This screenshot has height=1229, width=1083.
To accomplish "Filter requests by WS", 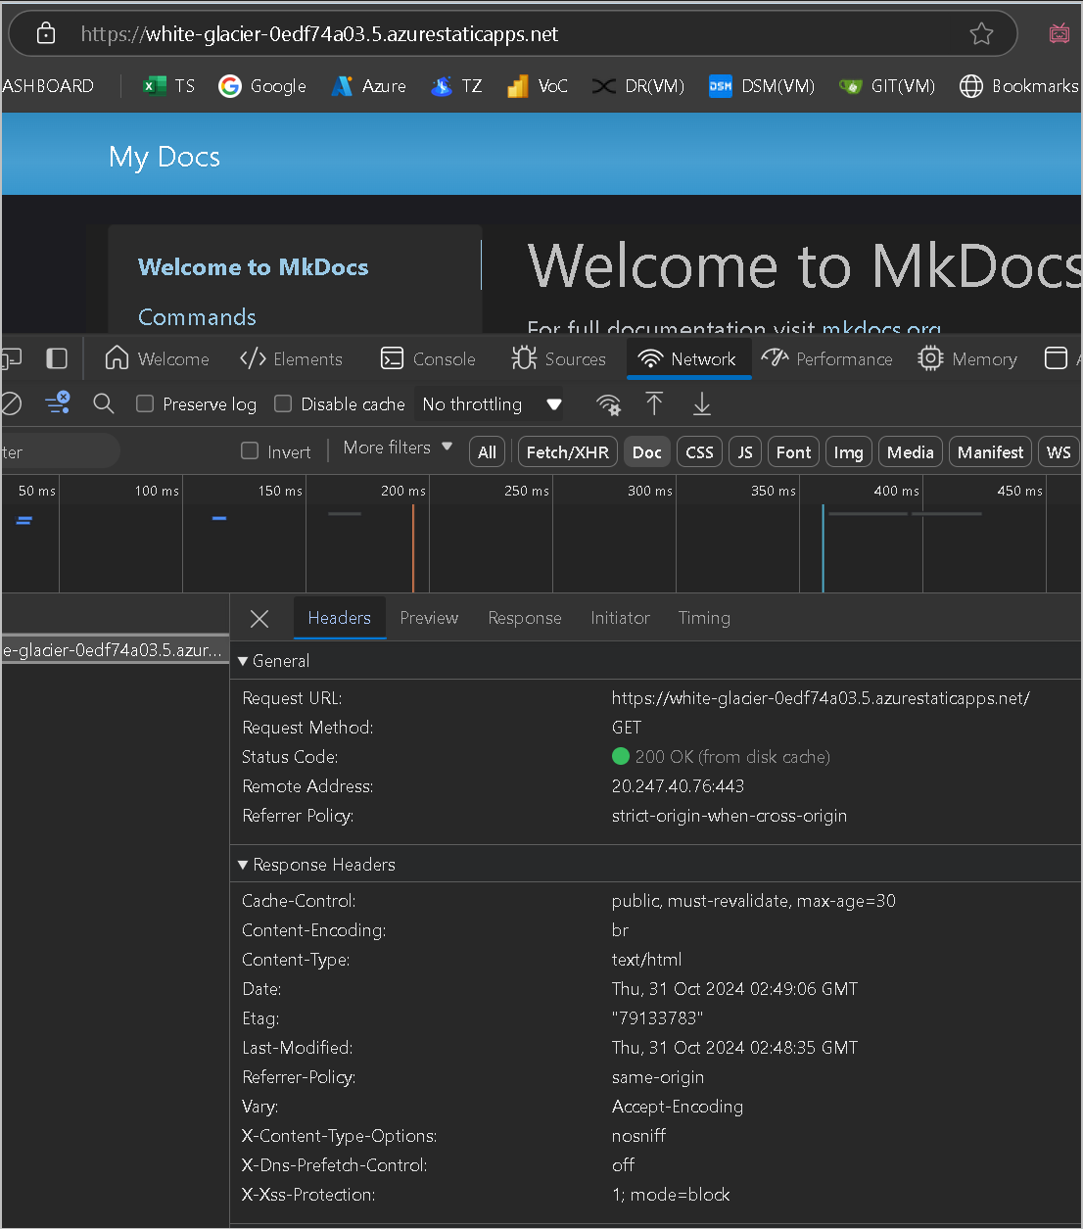I will pyautogui.click(x=1059, y=451).
